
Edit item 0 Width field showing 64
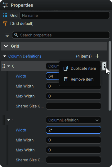coord(52,76)
